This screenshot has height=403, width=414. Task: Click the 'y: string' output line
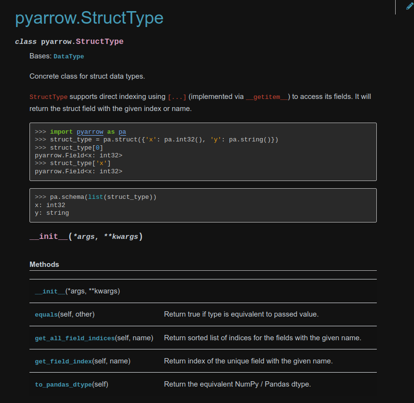coord(52,213)
